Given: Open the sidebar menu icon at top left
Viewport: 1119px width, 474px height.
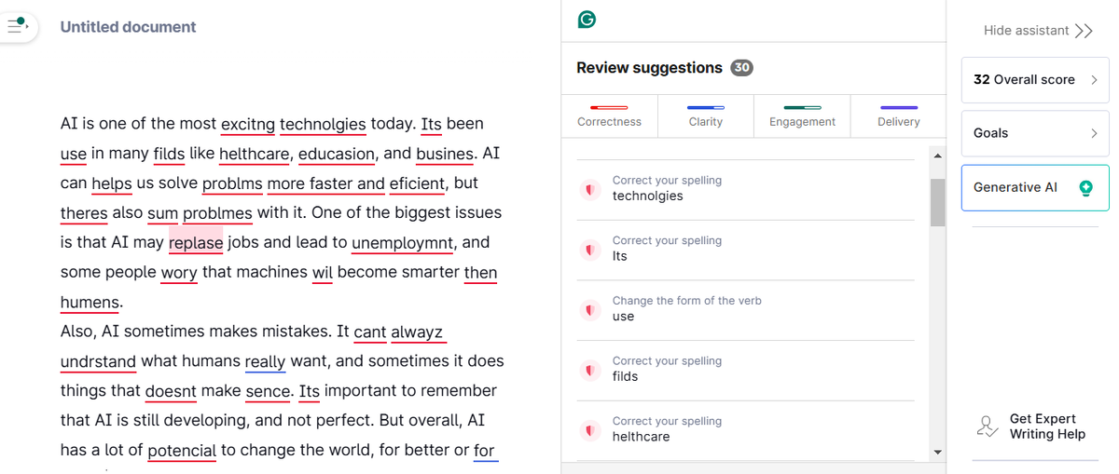Looking at the screenshot, I should click(x=18, y=26).
